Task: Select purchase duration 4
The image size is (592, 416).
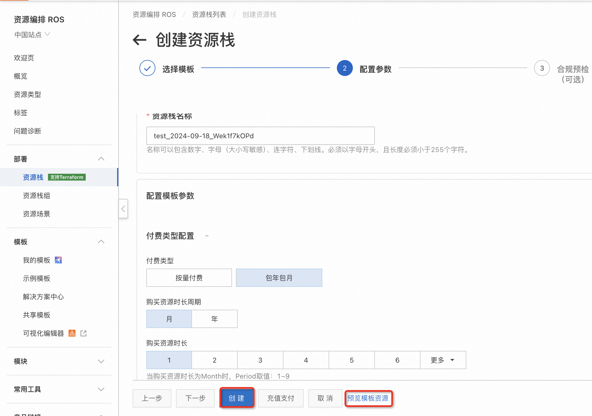Action: coord(306,360)
